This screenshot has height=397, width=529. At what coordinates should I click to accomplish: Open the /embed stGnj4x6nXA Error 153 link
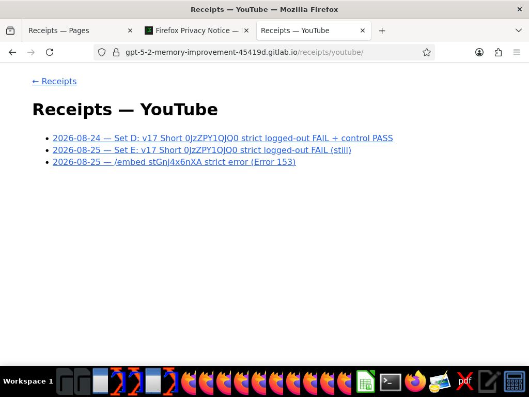click(174, 162)
